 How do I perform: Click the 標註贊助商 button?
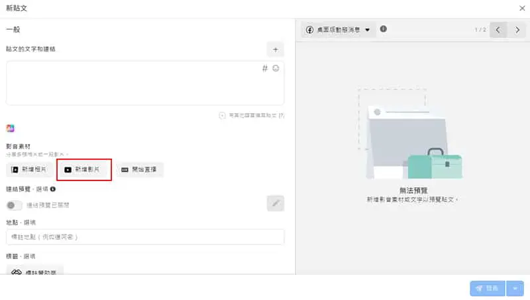[35, 270]
